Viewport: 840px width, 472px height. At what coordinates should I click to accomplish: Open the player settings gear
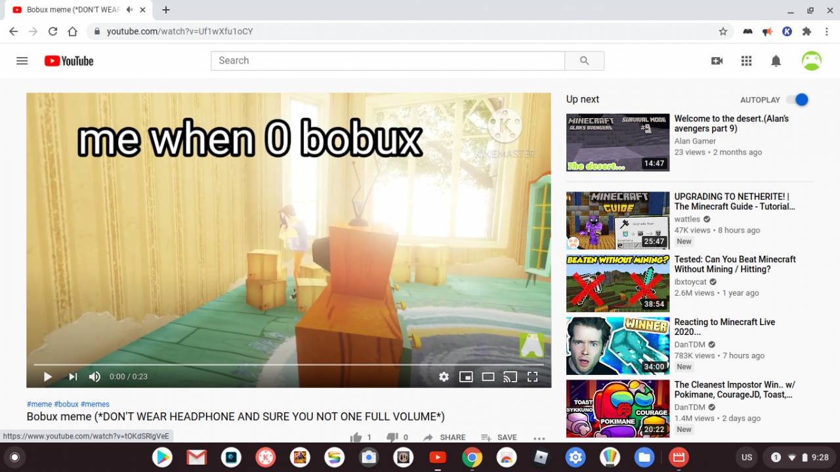click(x=444, y=376)
